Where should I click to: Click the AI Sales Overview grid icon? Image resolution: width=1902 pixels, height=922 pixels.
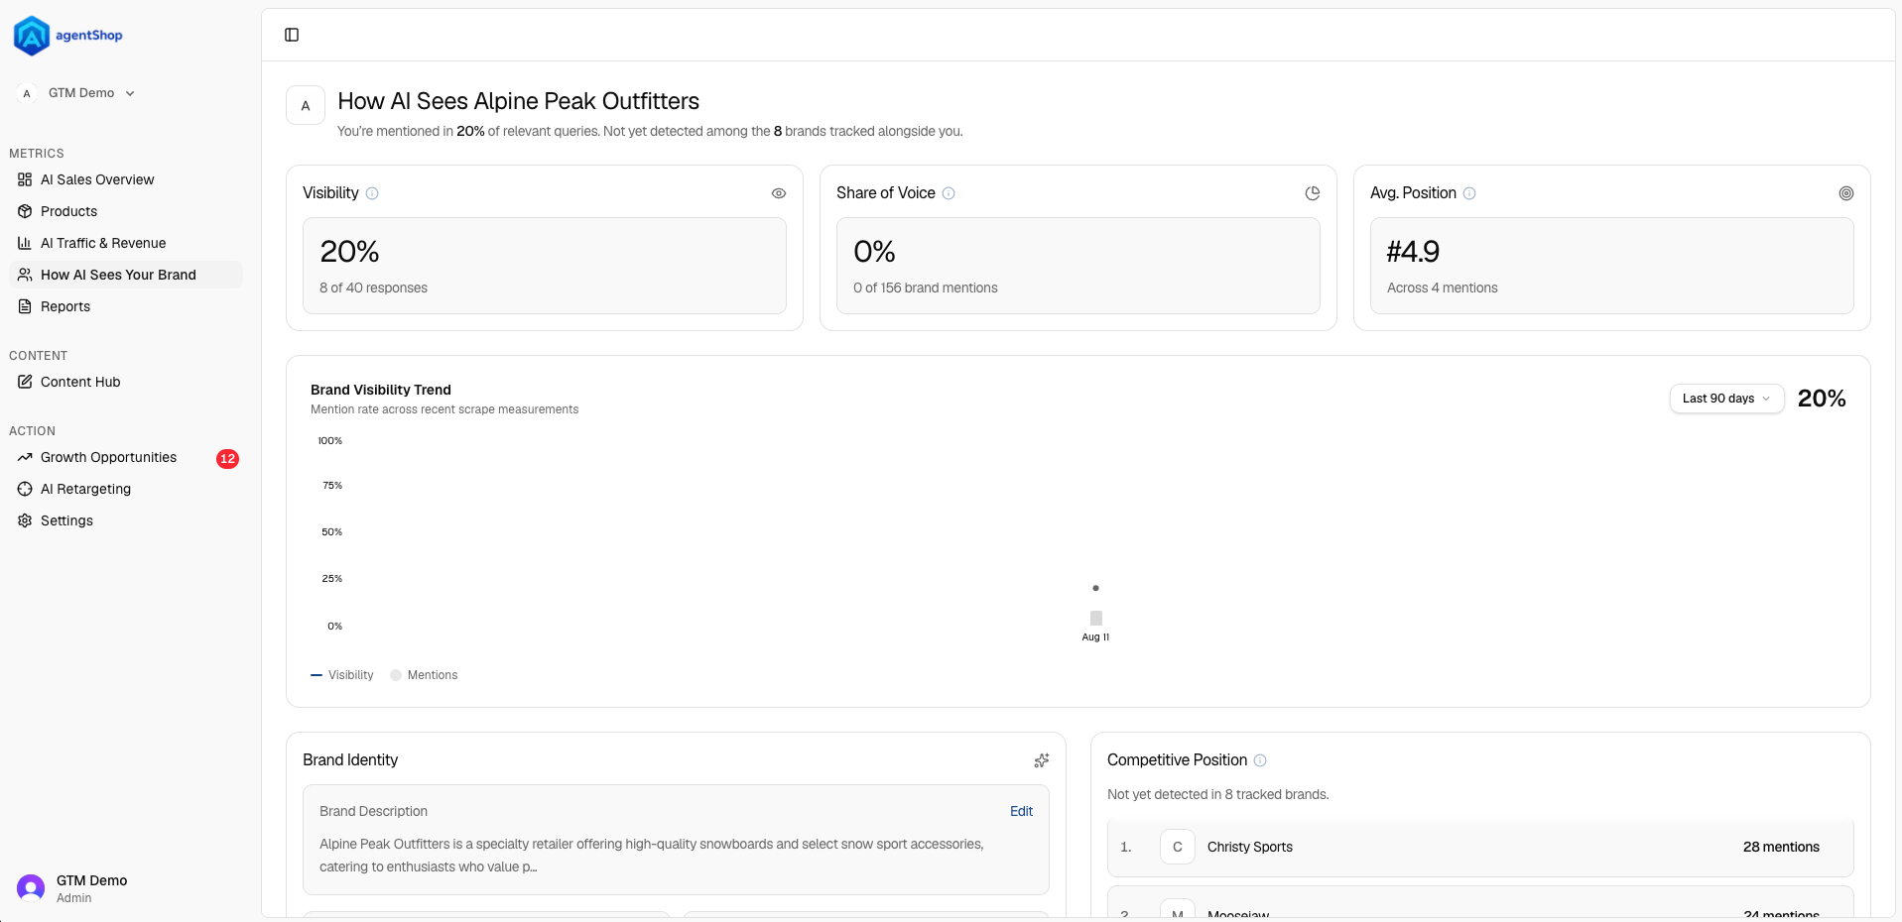(25, 179)
